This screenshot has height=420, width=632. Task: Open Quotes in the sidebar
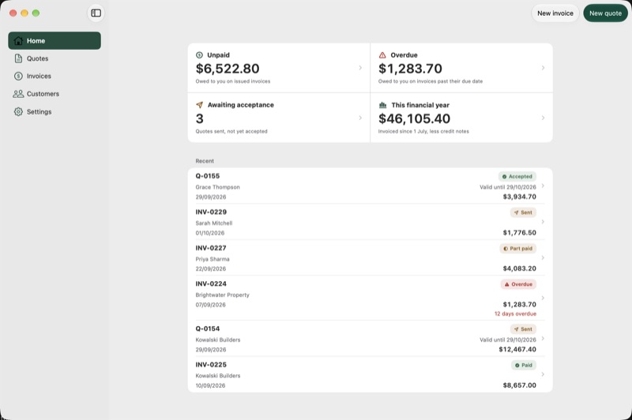(x=55, y=58)
